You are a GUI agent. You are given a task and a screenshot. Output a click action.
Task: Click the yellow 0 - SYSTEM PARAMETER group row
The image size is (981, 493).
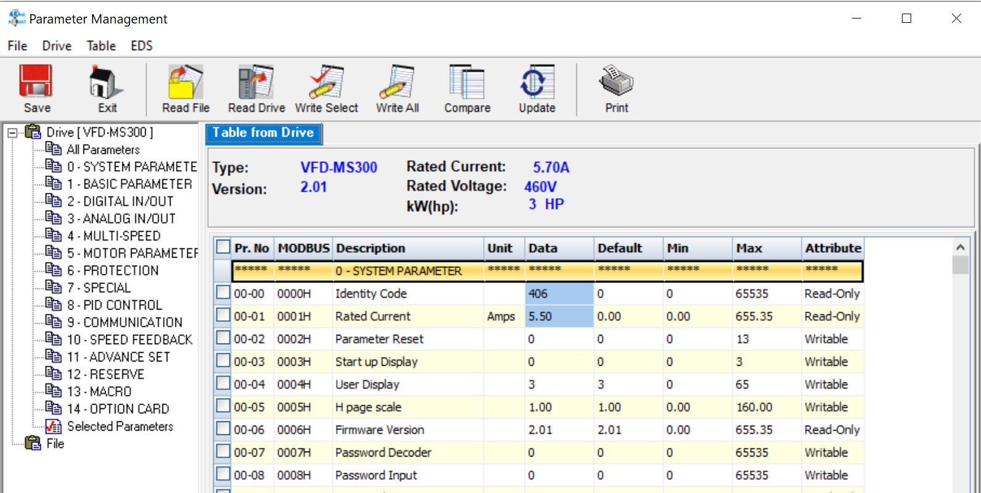[547, 271]
